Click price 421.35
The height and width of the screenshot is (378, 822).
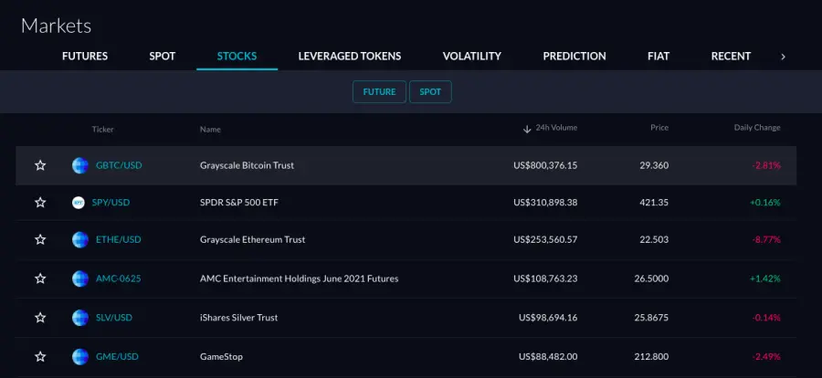654,203
